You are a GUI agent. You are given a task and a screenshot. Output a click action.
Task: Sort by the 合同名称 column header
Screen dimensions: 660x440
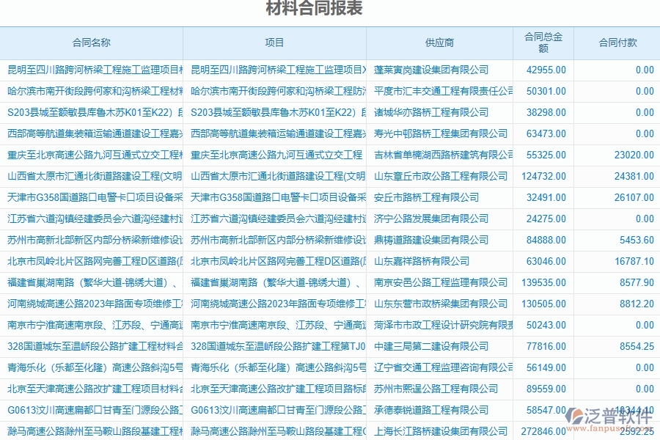[x=91, y=43]
